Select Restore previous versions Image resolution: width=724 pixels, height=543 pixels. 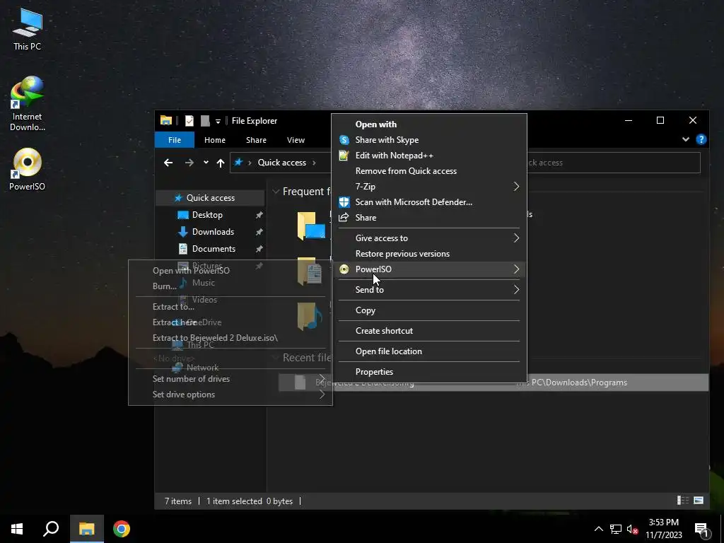(429, 254)
